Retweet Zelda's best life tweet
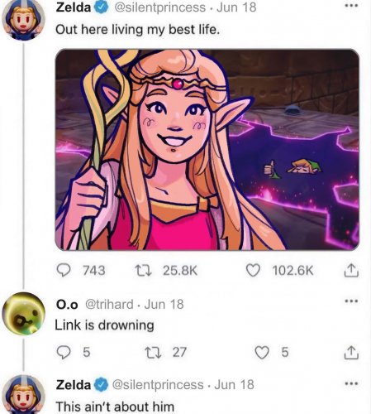 pos(143,270)
